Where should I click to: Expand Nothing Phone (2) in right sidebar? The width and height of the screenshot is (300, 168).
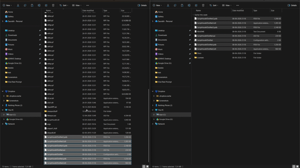point(153,105)
